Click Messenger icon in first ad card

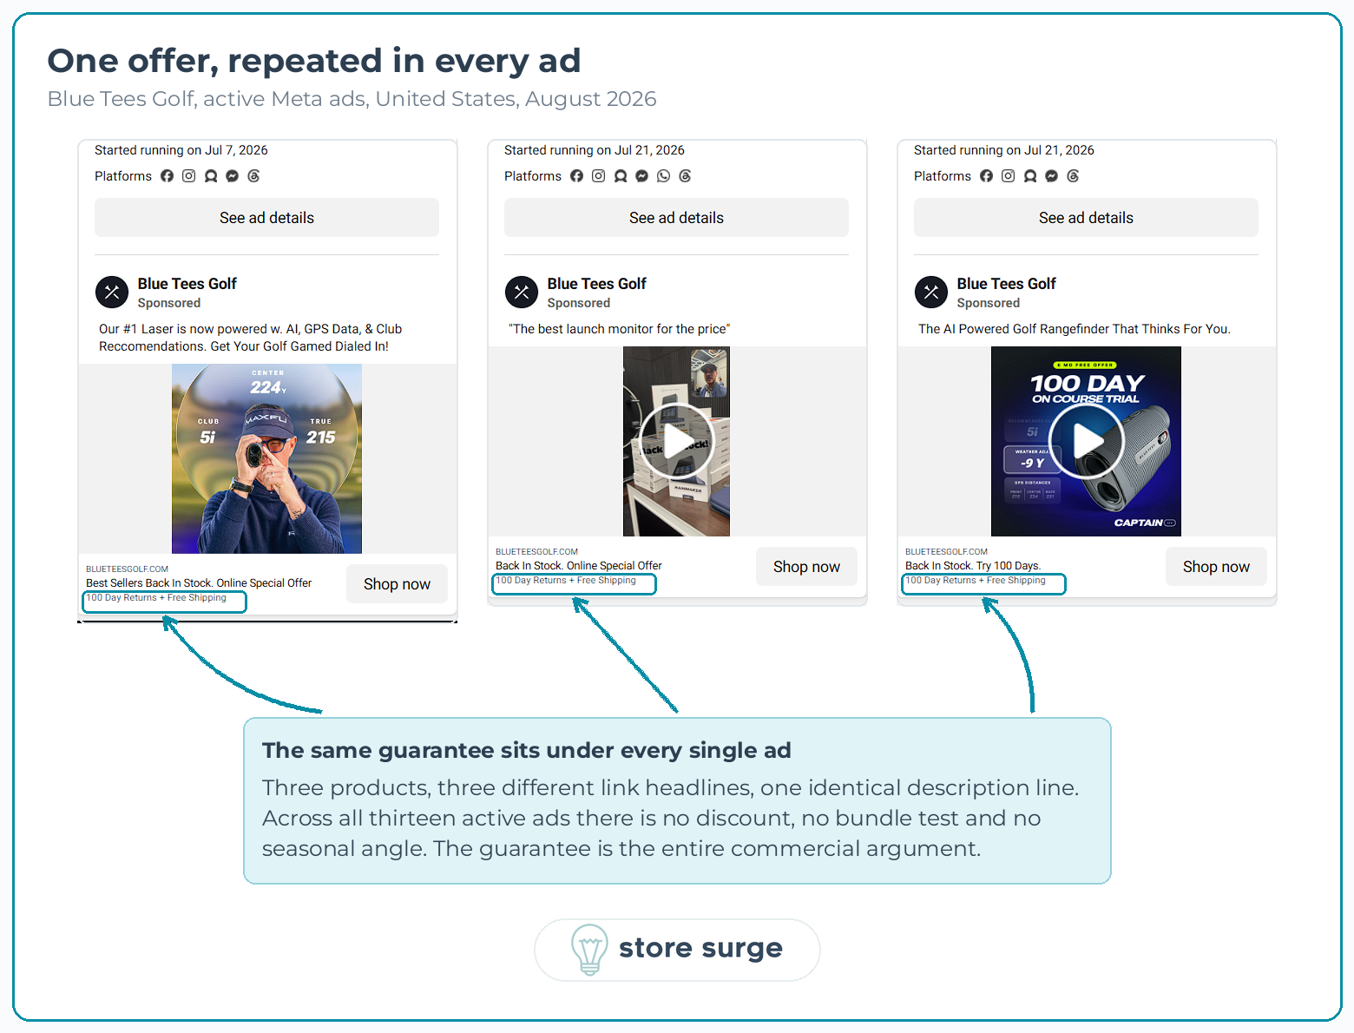[x=232, y=176]
